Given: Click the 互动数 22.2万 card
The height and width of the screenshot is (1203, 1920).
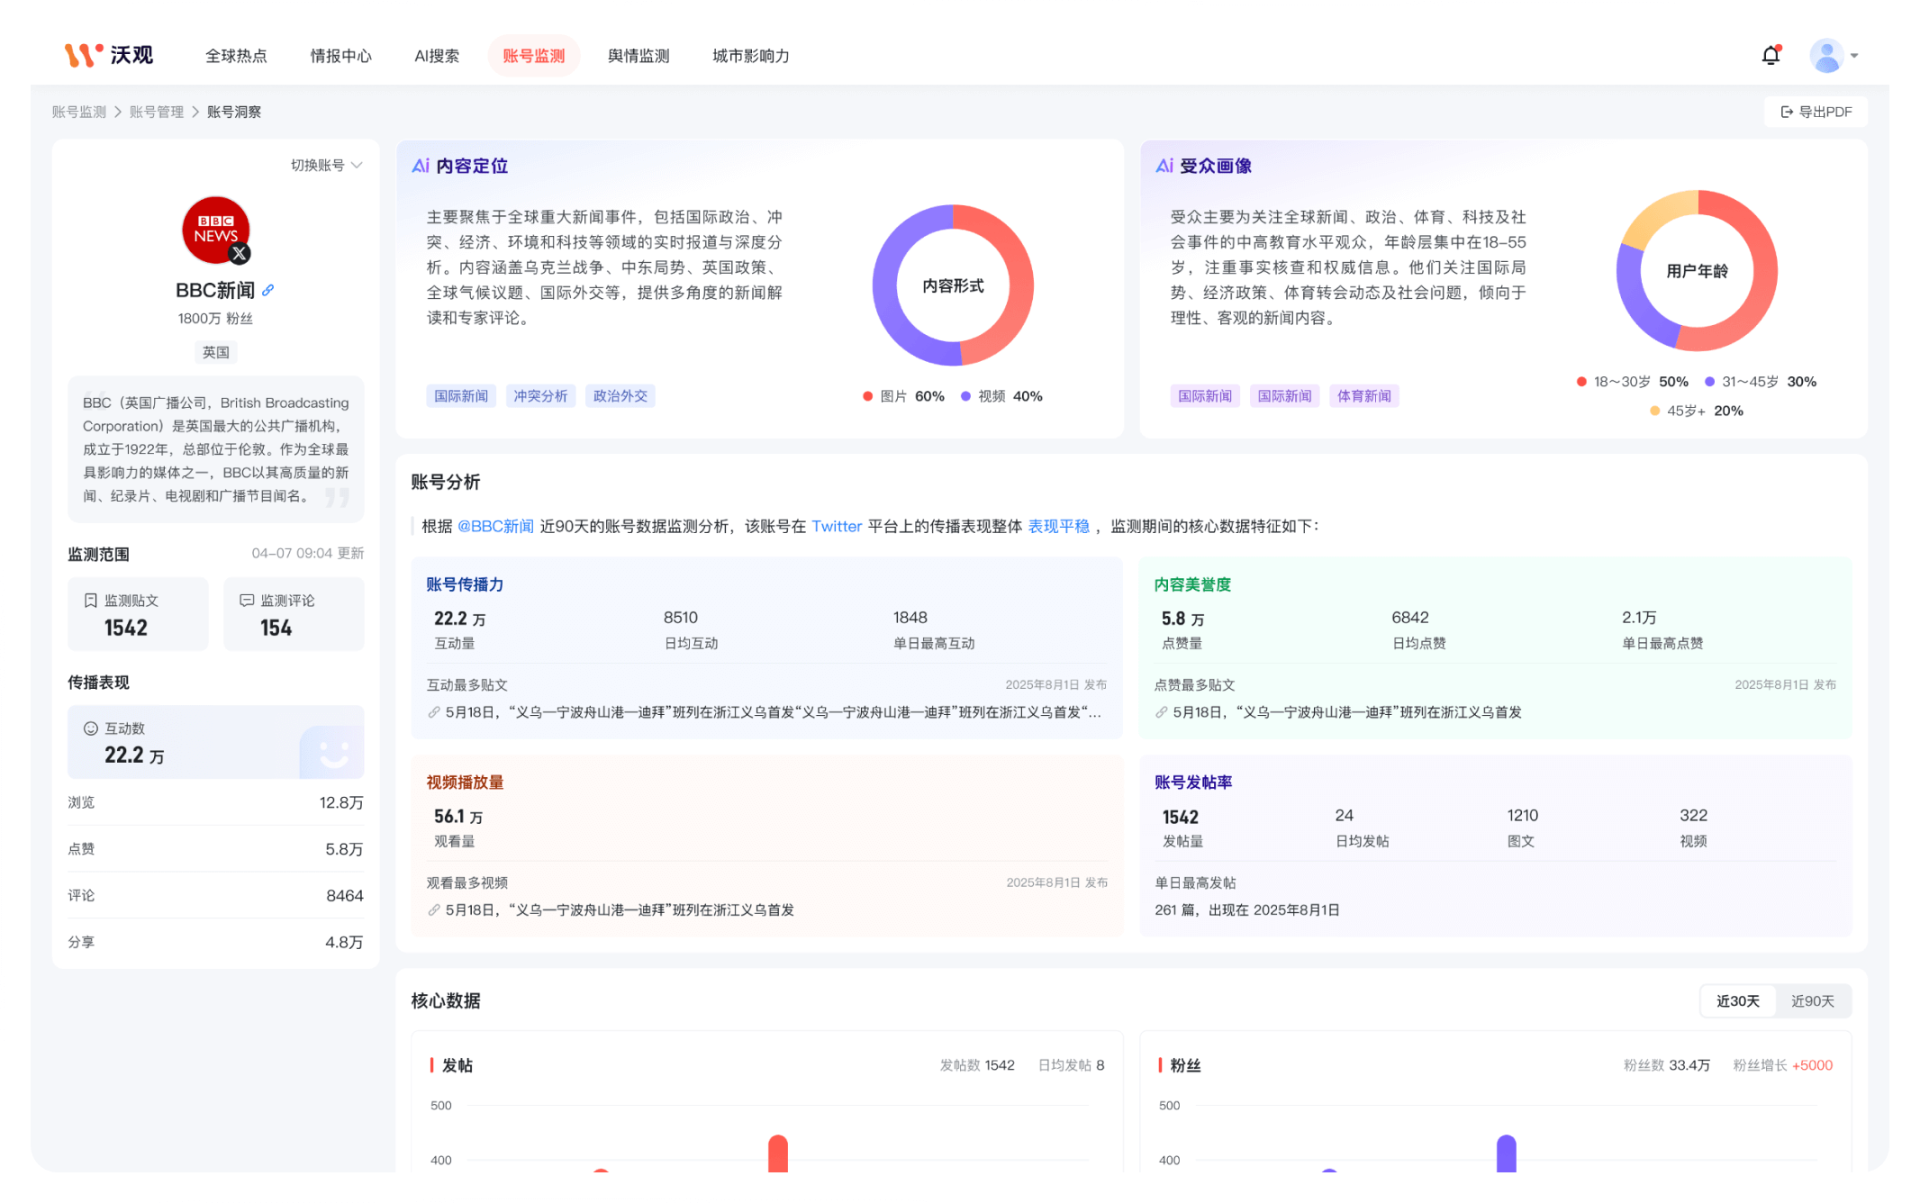Looking at the screenshot, I should coord(216,742).
